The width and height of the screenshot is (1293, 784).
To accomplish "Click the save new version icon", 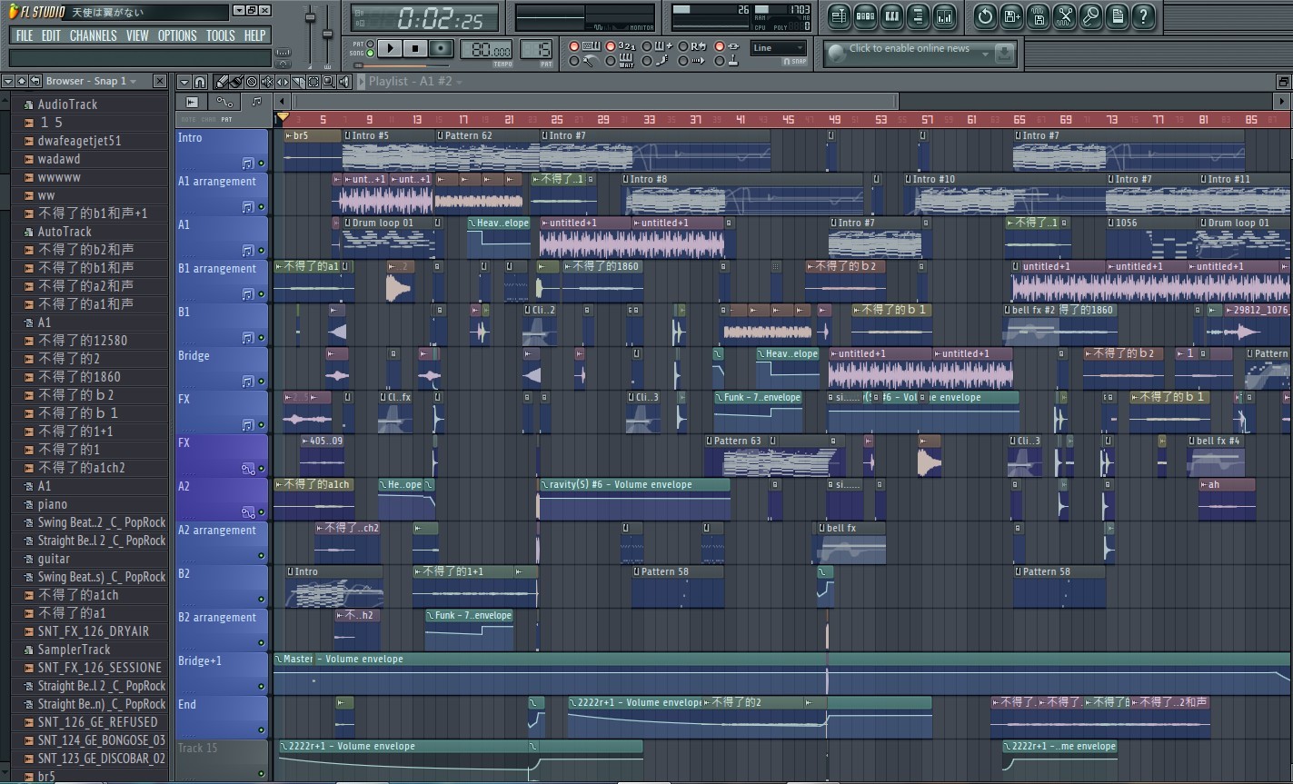I will pos(1011,16).
